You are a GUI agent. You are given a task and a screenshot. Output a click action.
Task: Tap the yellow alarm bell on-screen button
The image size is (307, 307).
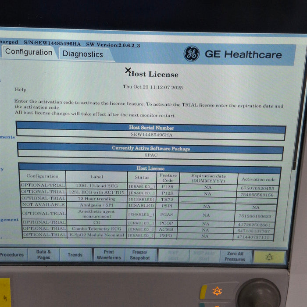[x=269, y=257]
